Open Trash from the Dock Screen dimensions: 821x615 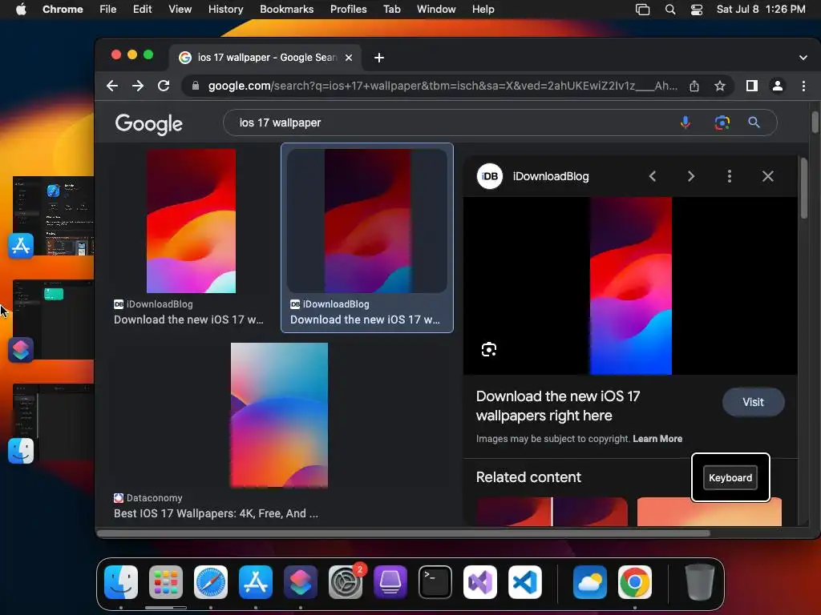pos(699,582)
